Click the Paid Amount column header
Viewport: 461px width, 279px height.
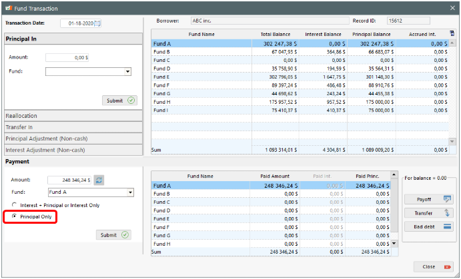[275, 176]
